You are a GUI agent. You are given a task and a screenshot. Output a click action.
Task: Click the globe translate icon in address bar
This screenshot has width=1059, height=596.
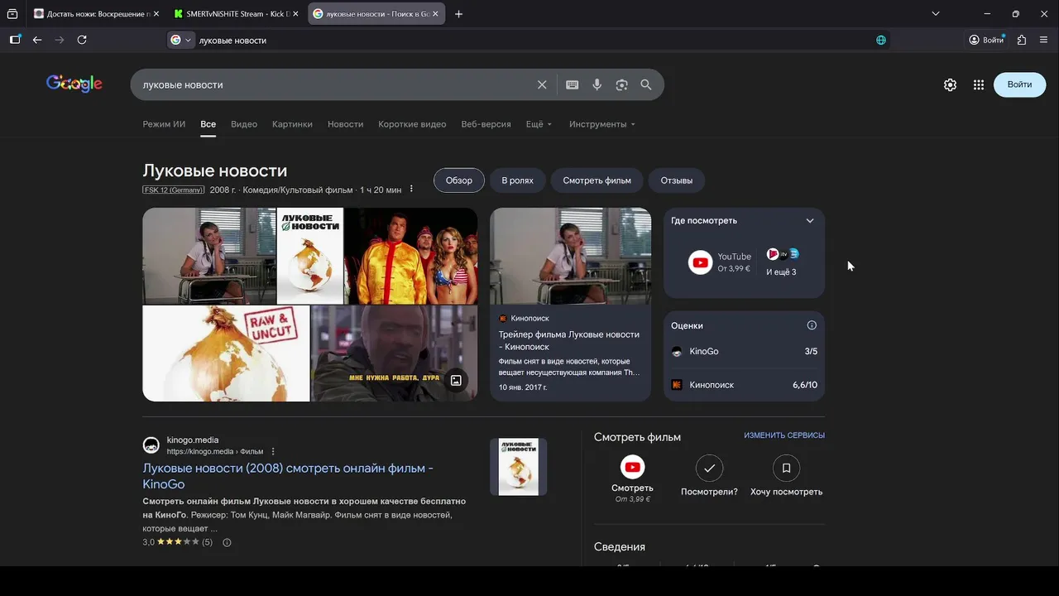[881, 40]
